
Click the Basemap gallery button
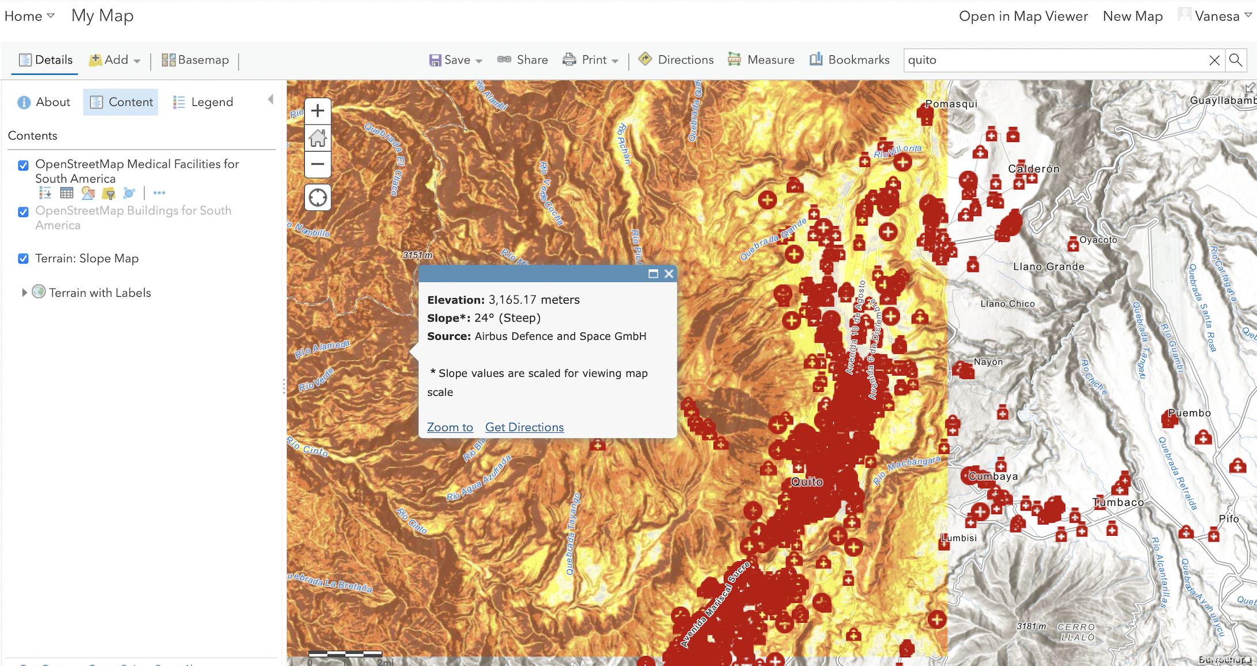[195, 59]
